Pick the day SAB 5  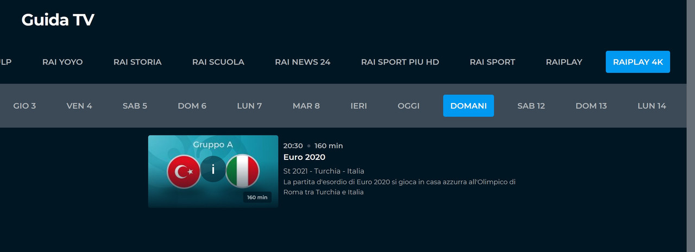point(135,106)
